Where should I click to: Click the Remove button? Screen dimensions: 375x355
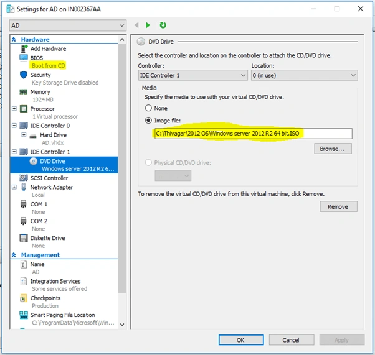pyautogui.click(x=338, y=206)
